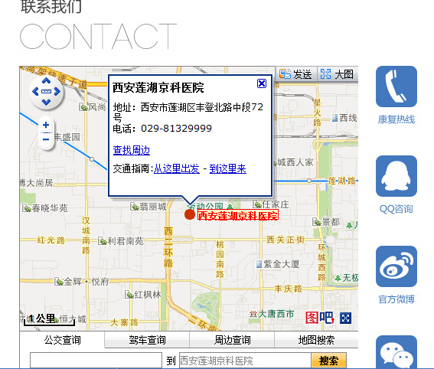
Task: Open the 大图 large map view
Action: (x=337, y=74)
